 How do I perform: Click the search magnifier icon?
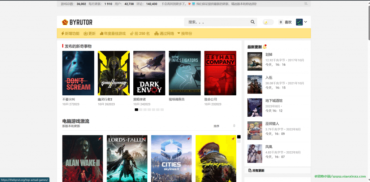(x=253, y=22)
